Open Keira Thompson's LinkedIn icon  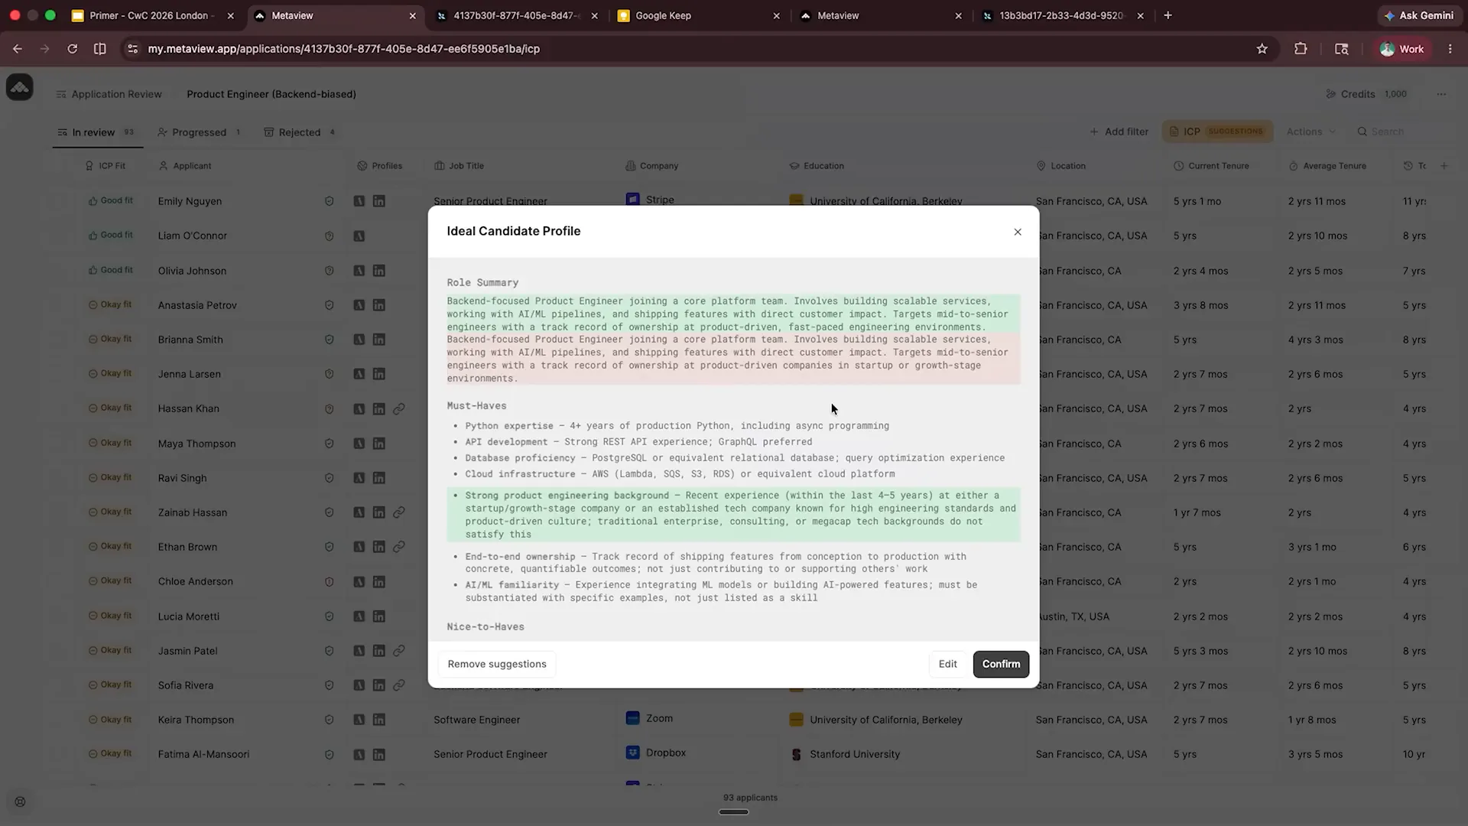tap(378, 720)
